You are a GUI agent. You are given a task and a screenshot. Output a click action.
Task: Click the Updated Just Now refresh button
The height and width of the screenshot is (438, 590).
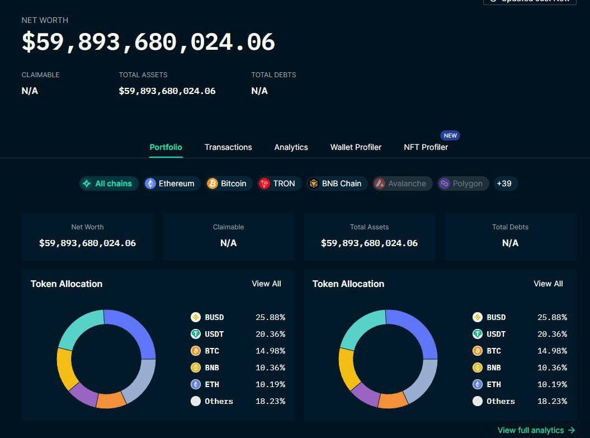click(530, 2)
